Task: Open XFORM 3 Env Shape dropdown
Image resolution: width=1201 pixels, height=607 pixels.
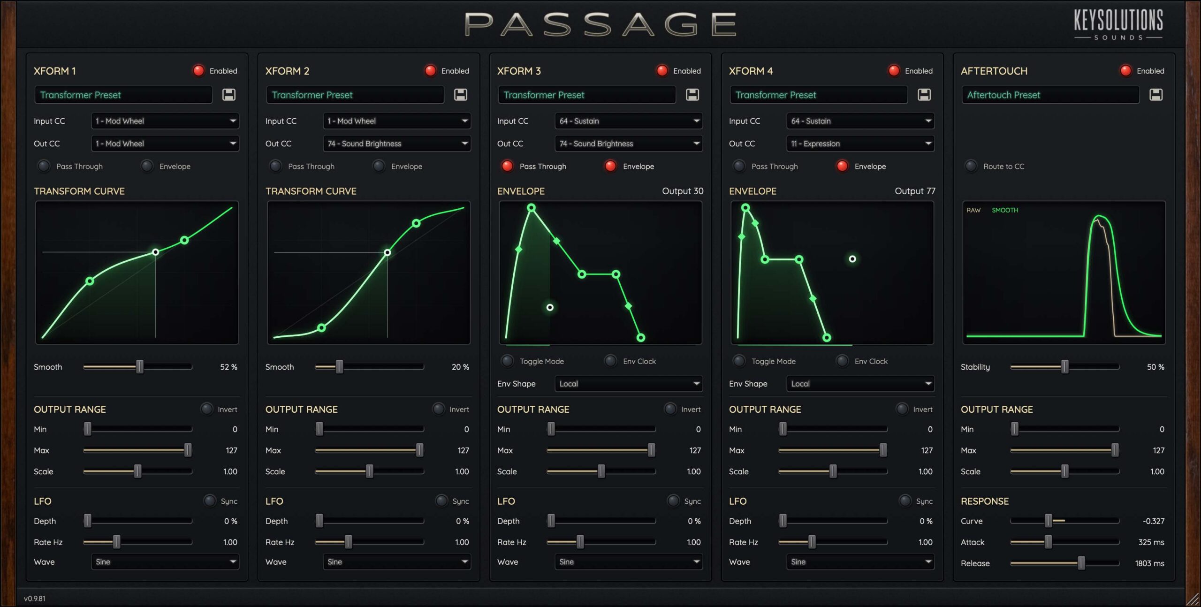Action: click(x=629, y=384)
